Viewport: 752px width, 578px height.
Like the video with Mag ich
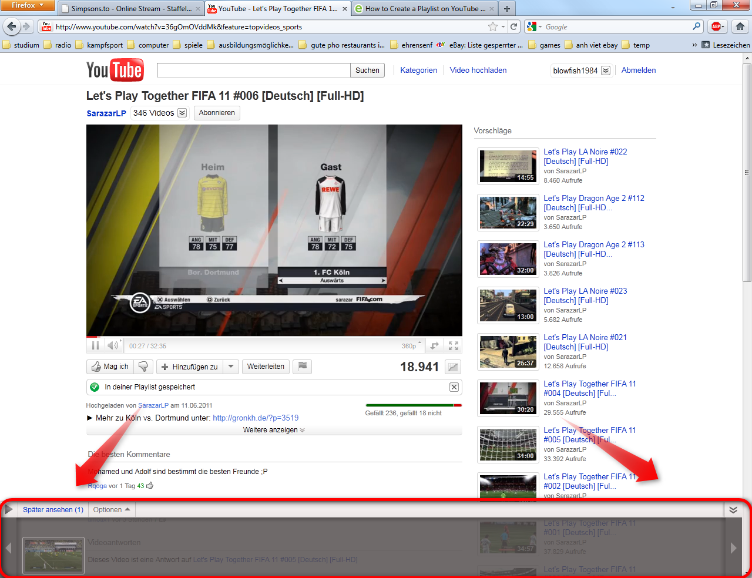click(110, 367)
